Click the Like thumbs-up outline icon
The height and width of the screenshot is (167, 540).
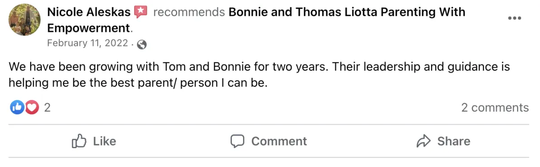pyautogui.click(x=79, y=141)
